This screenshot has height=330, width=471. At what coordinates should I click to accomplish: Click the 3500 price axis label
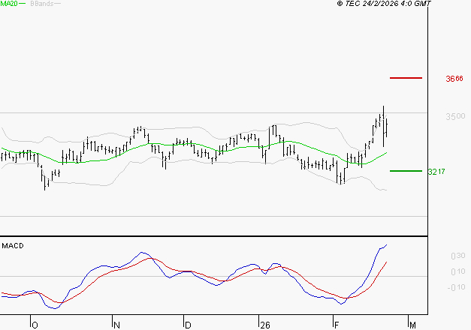click(x=455, y=116)
